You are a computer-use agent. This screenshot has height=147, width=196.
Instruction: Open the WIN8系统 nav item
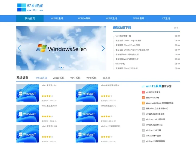click(x=139, y=19)
